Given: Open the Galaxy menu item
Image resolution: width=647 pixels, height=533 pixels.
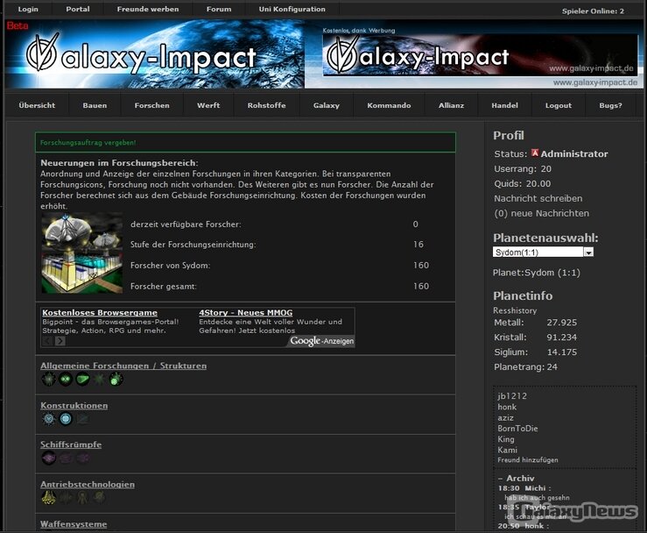Looking at the screenshot, I should point(327,105).
